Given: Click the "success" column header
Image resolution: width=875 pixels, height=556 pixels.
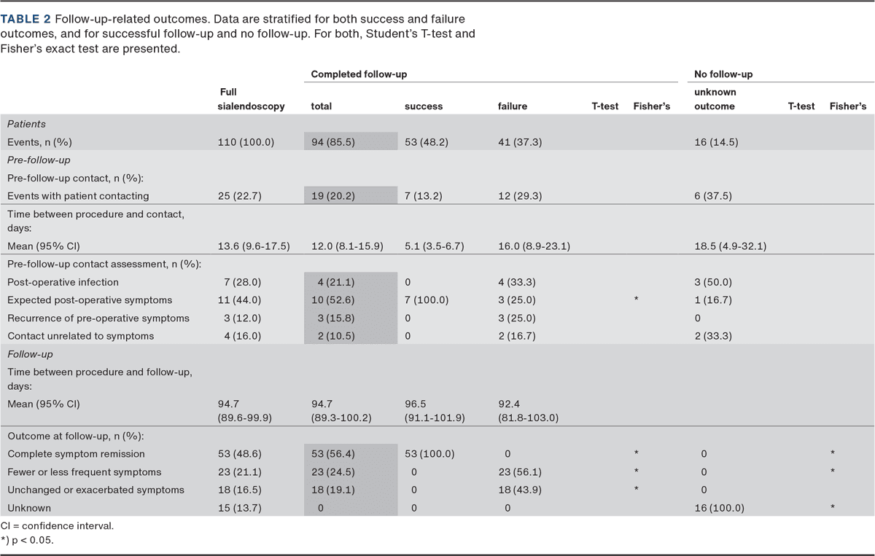Looking at the screenshot, I should point(423,106).
